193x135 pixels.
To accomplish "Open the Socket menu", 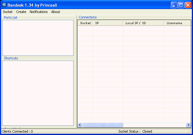I will tap(8, 12).
